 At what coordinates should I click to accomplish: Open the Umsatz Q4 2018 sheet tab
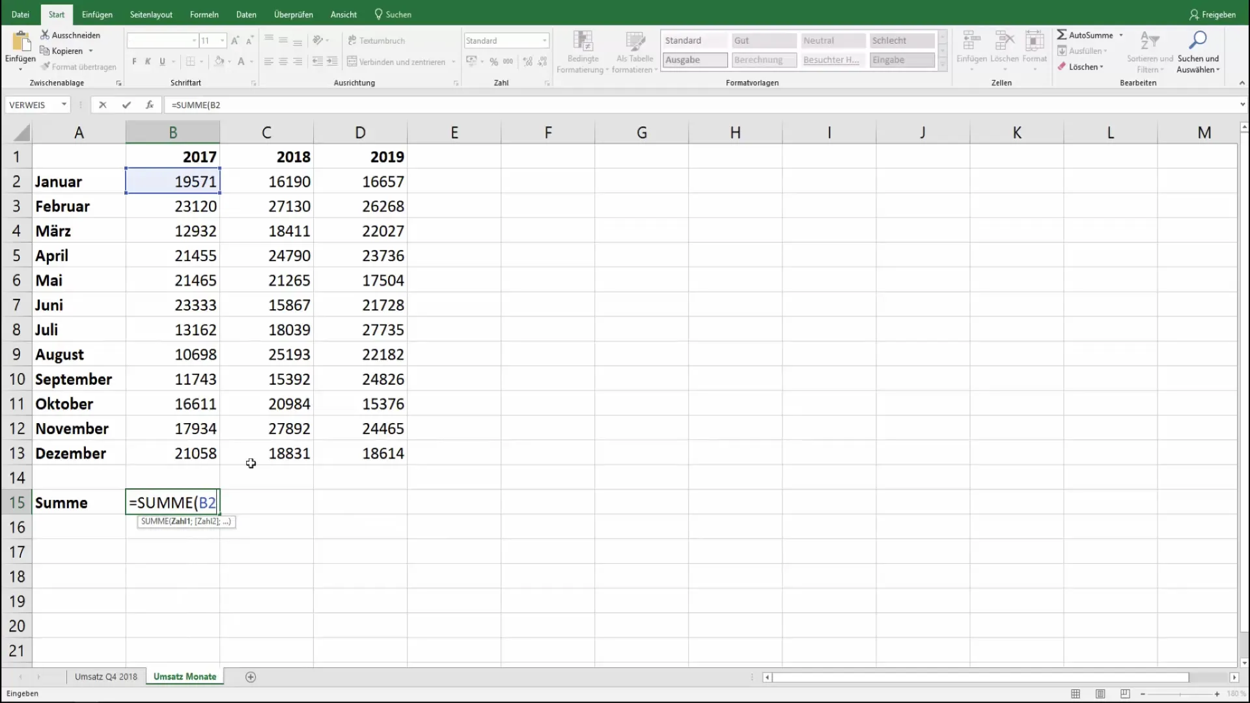pos(106,677)
